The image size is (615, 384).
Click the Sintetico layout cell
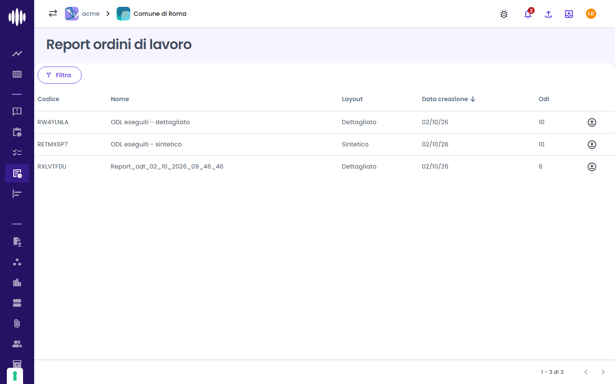[355, 144]
